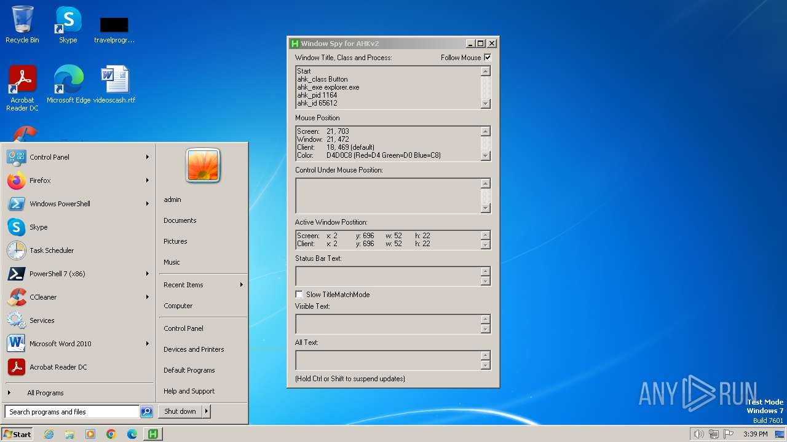Screen dimensions: 787x442
Task: Open Acrobat Reader DC desktop icon
Action: coord(22,88)
